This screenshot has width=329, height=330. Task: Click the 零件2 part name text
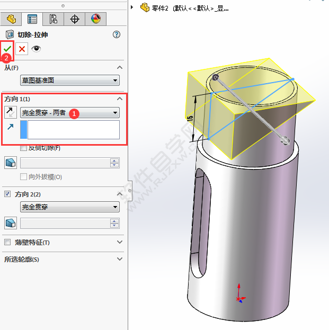point(160,8)
